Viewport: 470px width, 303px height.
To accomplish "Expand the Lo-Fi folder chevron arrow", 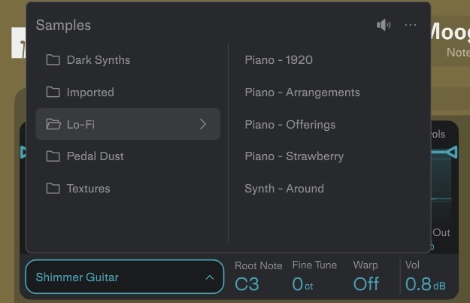I will pyautogui.click(x=202, y=124).
